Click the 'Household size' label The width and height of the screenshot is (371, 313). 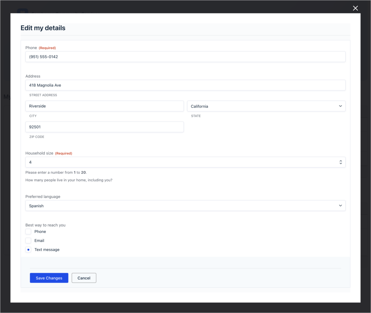tap(39, 153)
